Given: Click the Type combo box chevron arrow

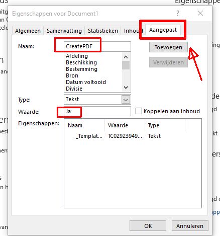Looking at the screenshot, I should tap(126, 100).
